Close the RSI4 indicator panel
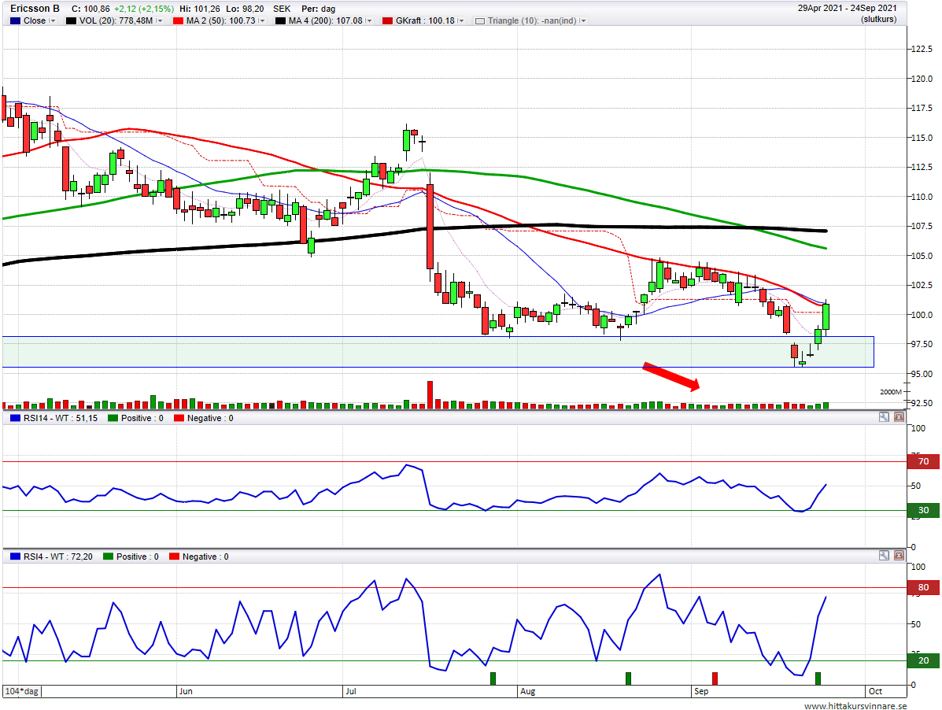The height and width of the screenshot is (710, 942). (x=899, y=556)
